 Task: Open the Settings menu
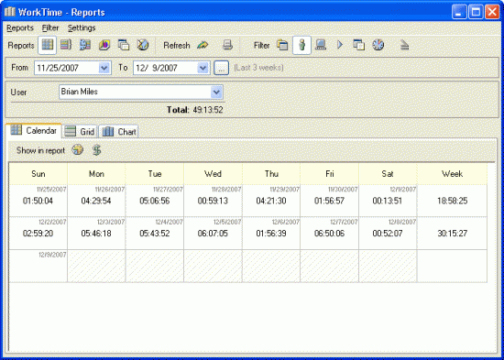click(x=82, y=28)
